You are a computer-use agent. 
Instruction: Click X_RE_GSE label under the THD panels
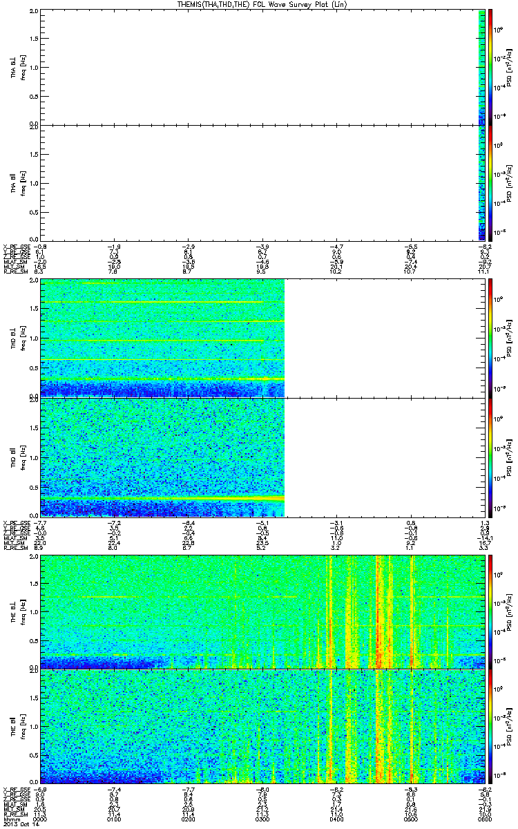17,523
